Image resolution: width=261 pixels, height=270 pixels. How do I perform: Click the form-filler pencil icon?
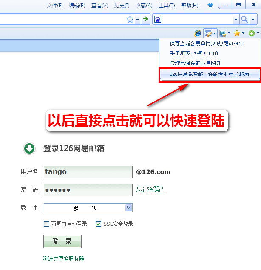coord(208,33)
